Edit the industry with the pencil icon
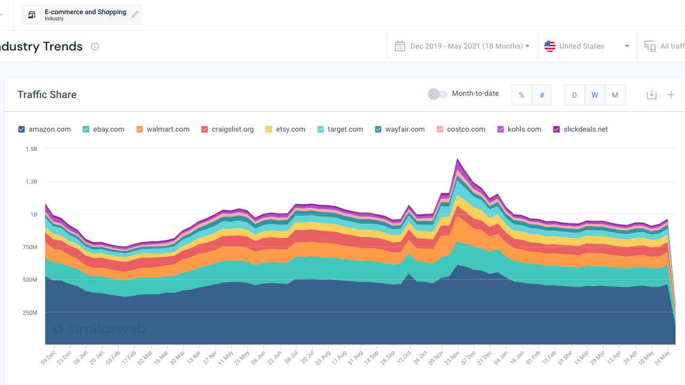 click(135, 15)
